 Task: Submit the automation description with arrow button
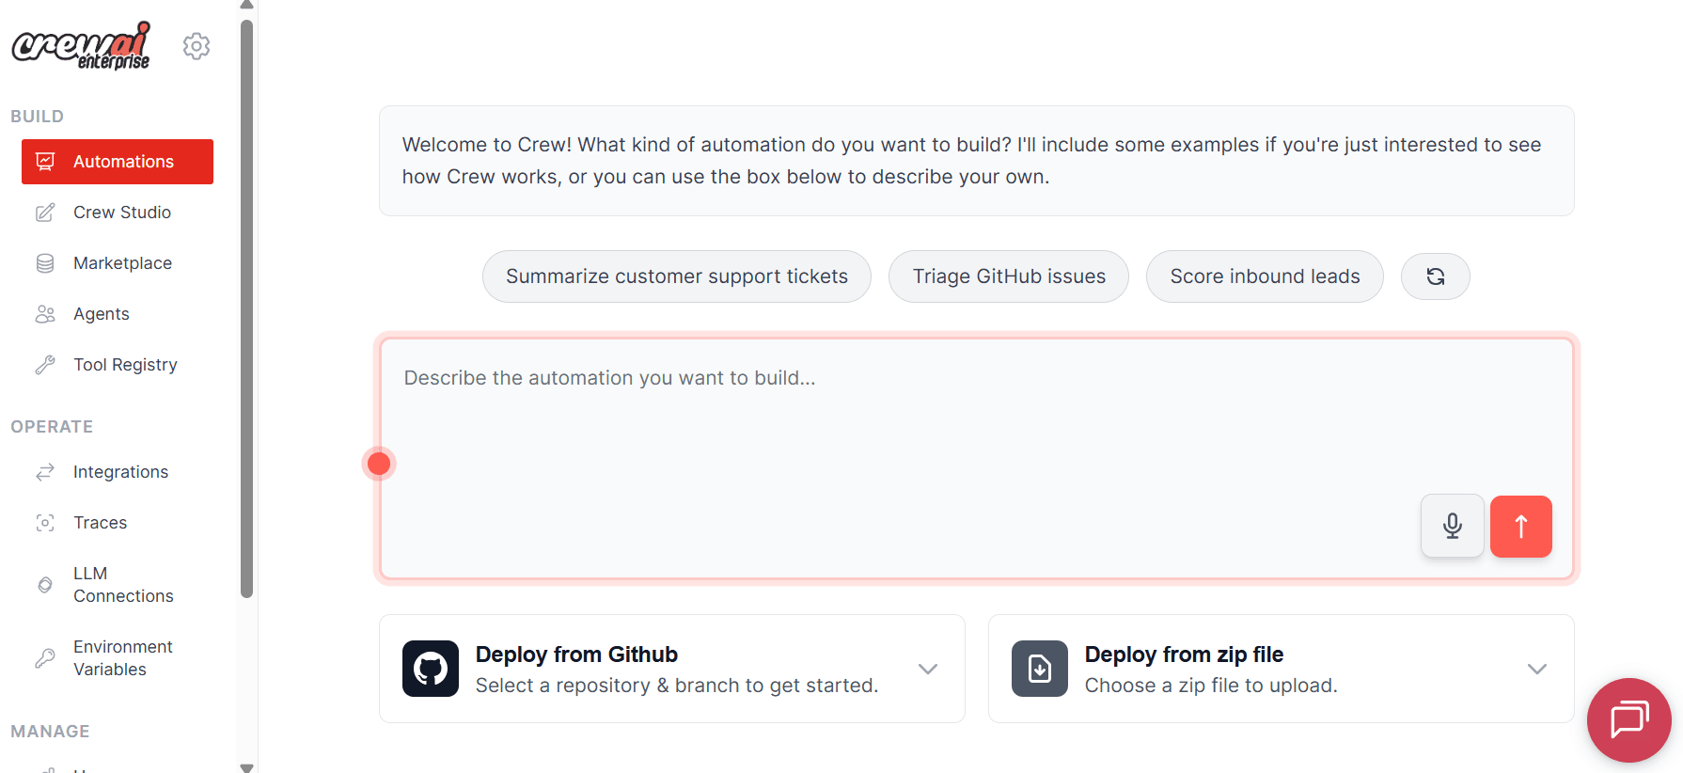pos(1521,527)
